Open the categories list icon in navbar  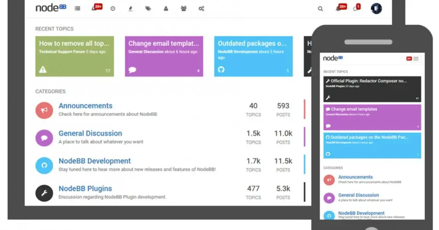(x=78, y=9)
